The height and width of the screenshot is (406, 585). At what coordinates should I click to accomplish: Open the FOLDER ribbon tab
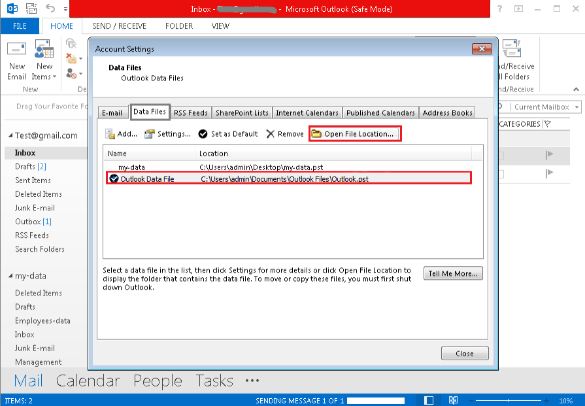tap(179, 26)
